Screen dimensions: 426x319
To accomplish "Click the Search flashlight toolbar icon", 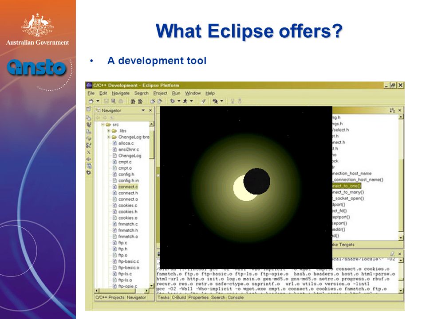I will click(x=203, y=101).
